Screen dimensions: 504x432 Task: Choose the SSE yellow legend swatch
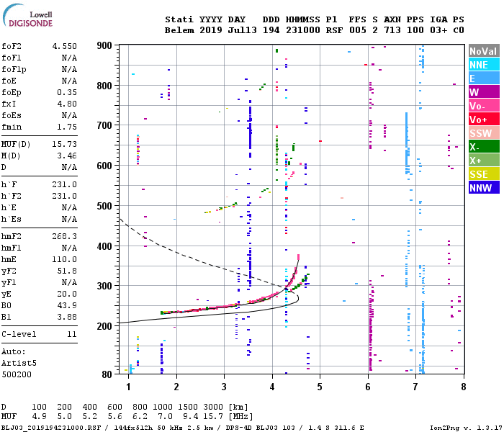(484, 174)
